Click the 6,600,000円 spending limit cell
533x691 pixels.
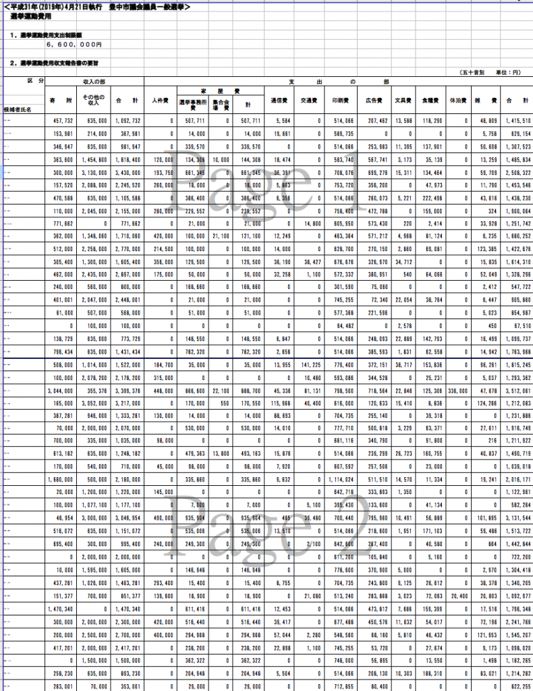pos(74,44)
